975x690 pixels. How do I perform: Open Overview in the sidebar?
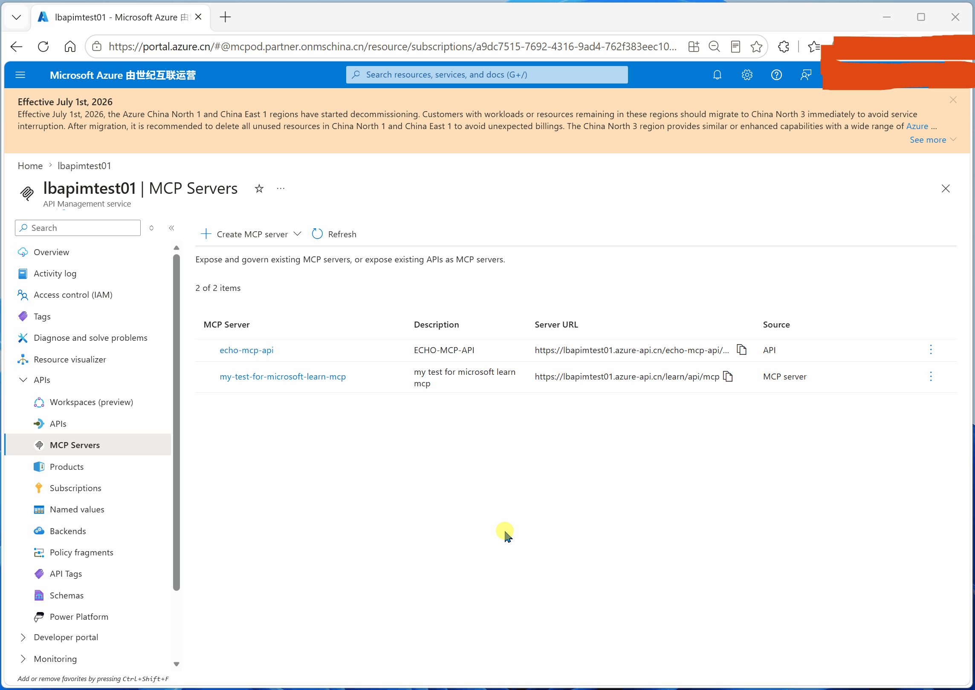pos(51,252)
